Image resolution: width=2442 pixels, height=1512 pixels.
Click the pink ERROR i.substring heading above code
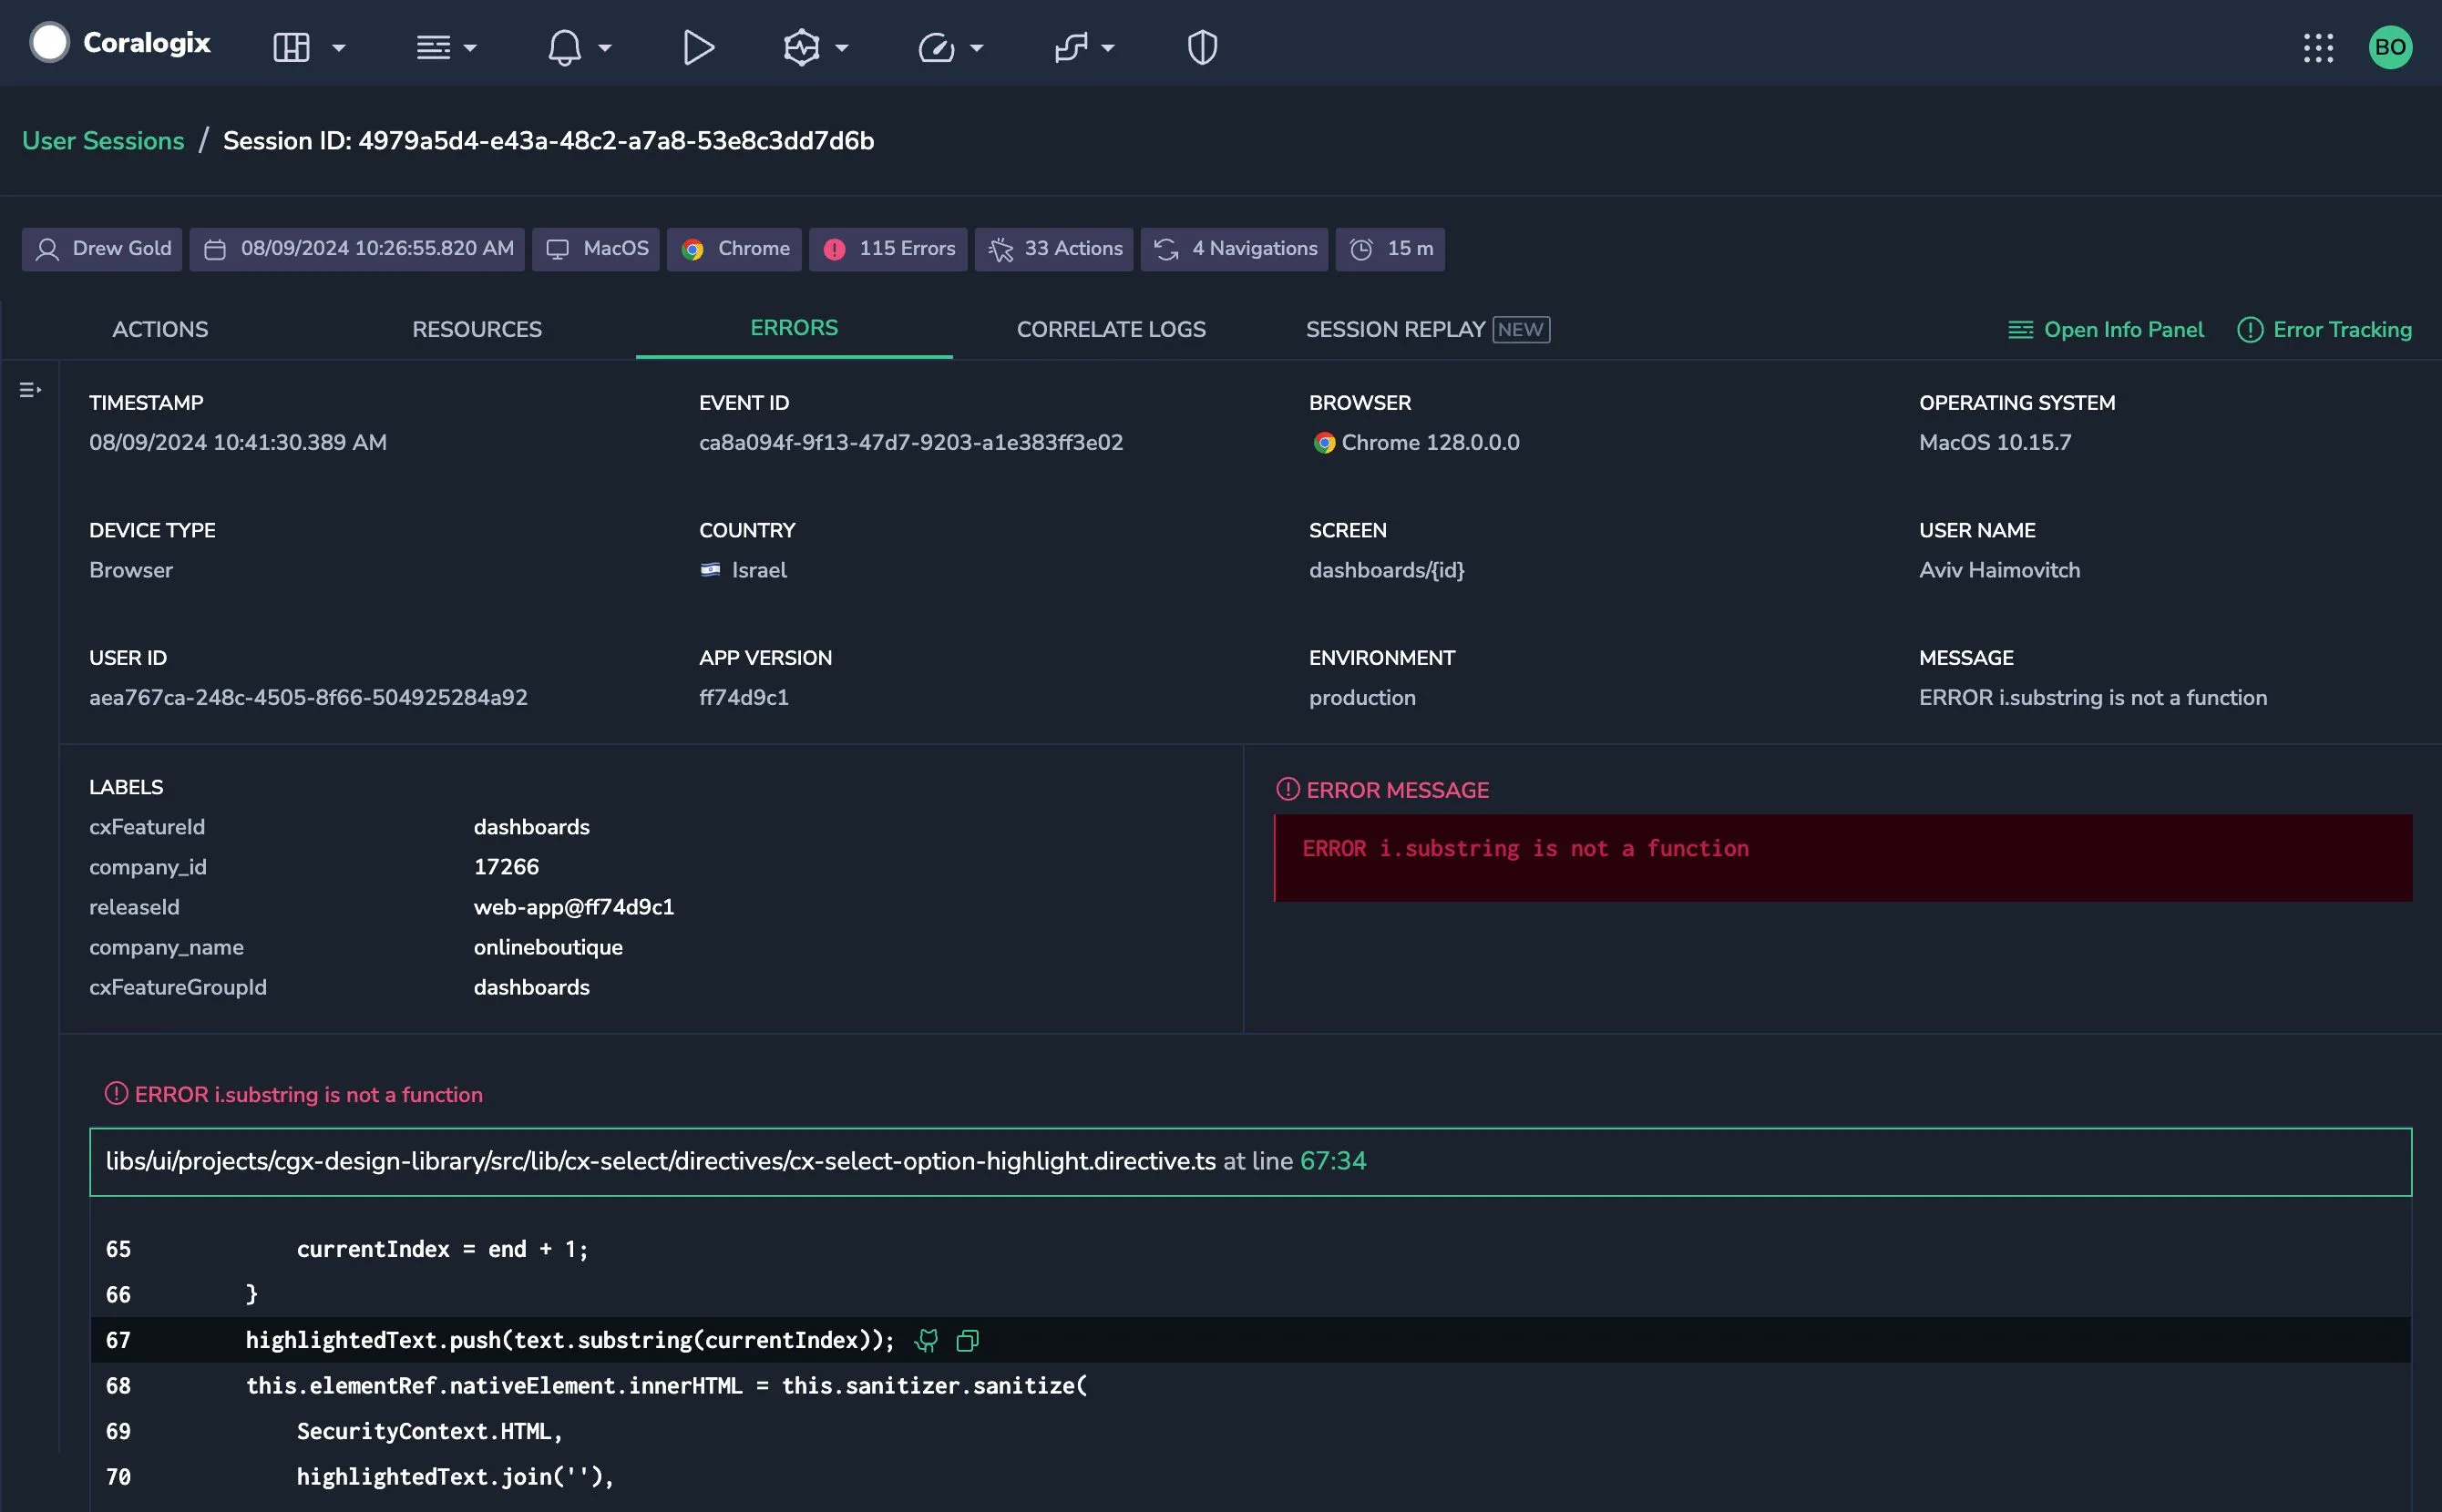pos(294,1095)
